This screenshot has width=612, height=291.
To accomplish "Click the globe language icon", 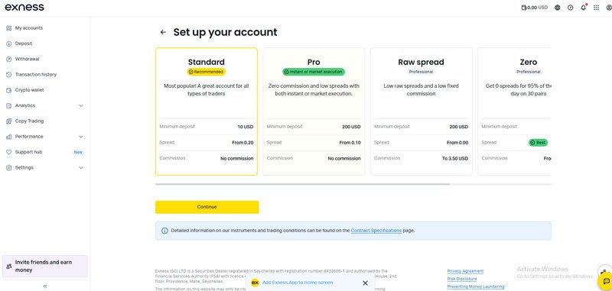I will coord(558,8).
